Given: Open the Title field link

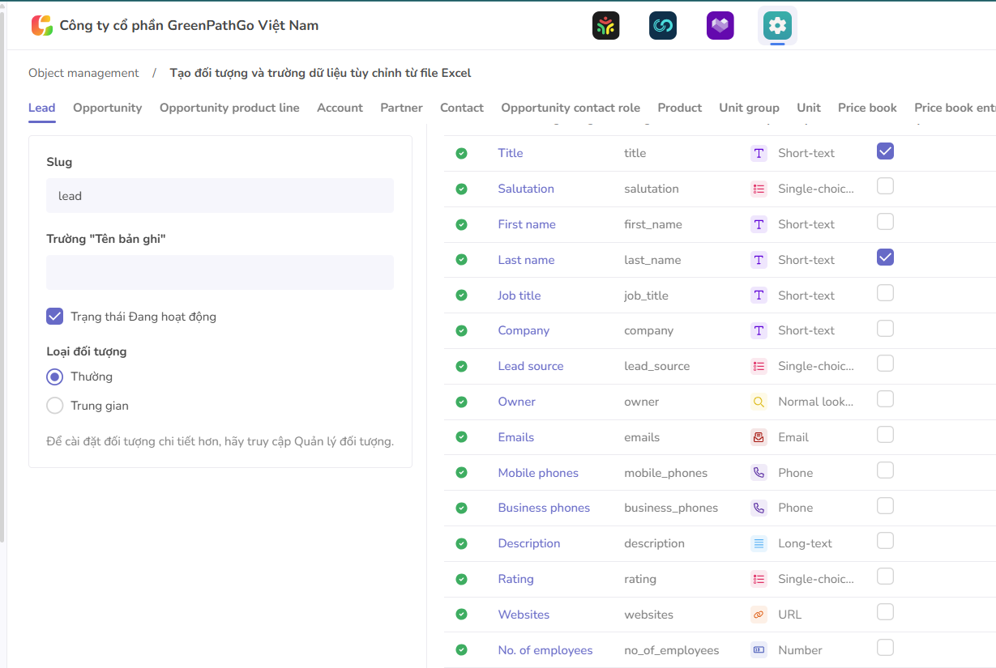Looking at the screenshot, I should pyautogui.click(x=511, y=153).
